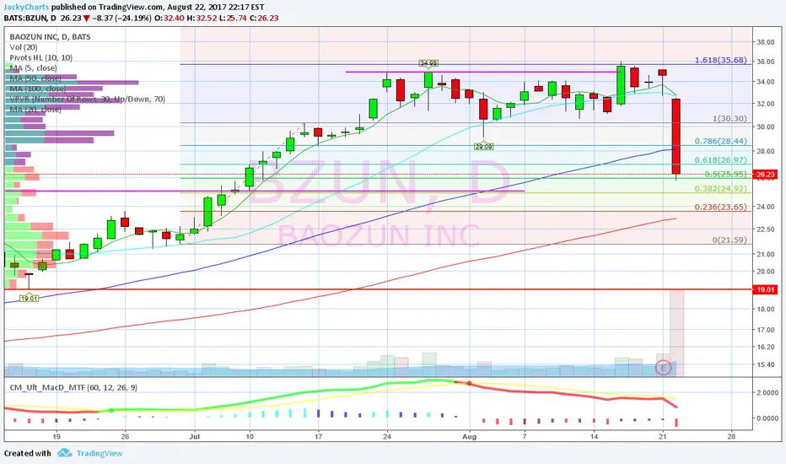Viewport: 786px width, 464px height.
Task: Click the TradingView cloud logo icon
Action: (64, 453)
